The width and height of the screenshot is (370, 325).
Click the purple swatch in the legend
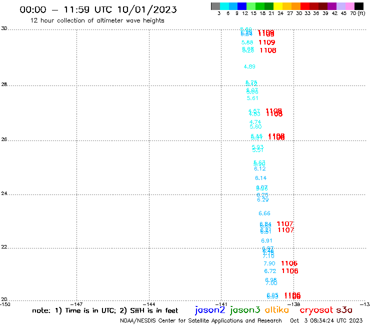click(x=332, y=6)
